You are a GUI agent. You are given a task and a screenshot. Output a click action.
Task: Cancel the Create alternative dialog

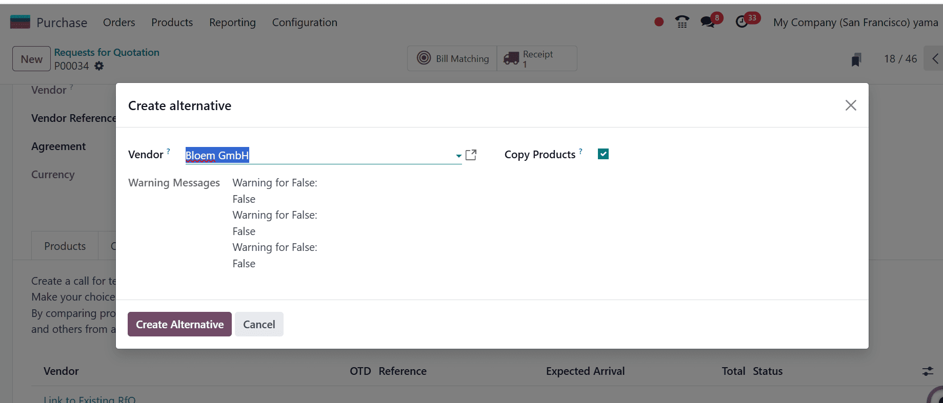coord(259,324)
